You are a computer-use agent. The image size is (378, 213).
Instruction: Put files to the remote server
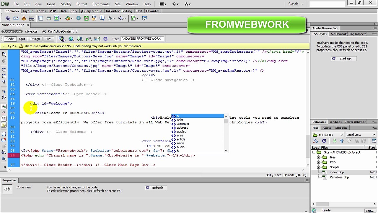click(x=342, y=141)
